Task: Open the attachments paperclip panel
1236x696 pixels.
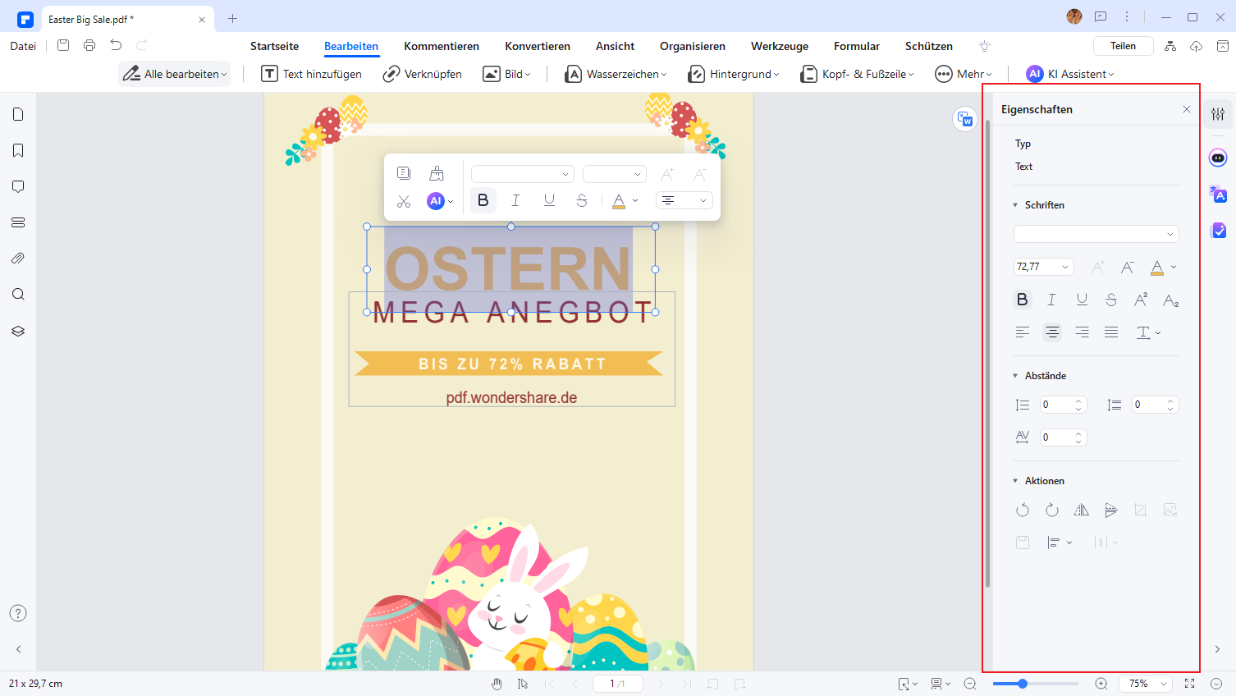Action: click(18, 259)
